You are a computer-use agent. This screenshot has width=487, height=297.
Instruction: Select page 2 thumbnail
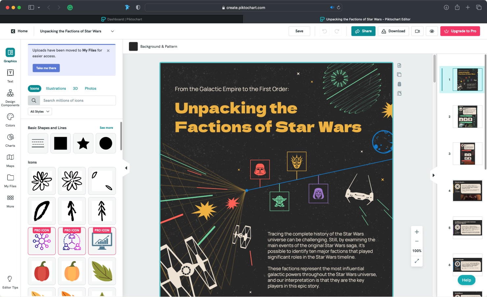467,117
